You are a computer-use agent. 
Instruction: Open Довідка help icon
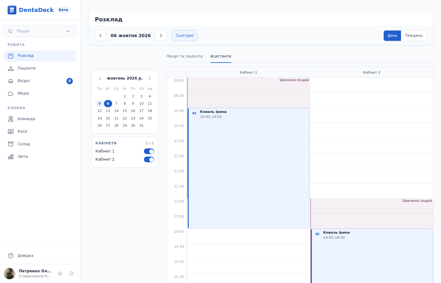pyautogui.click(x=11, y=256)
